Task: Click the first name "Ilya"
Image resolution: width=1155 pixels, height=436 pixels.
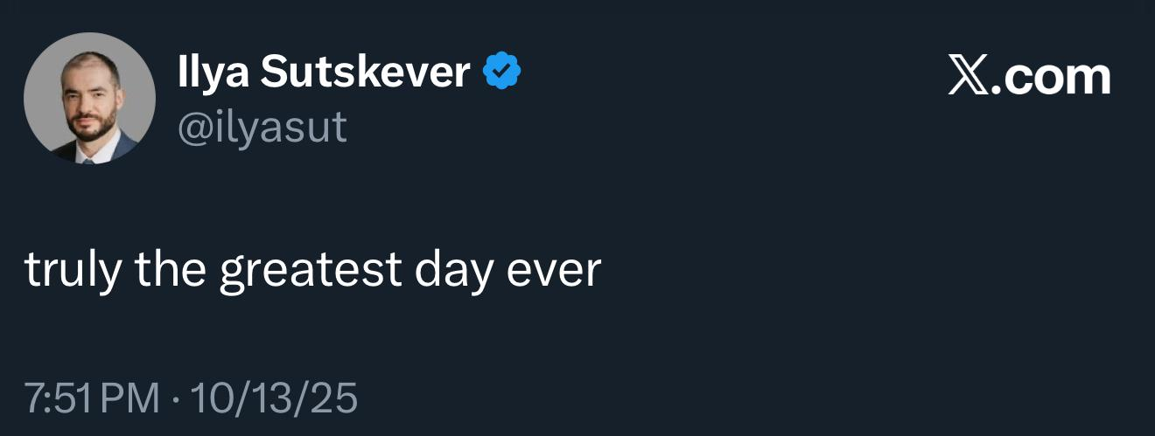Action: (206, 73)
